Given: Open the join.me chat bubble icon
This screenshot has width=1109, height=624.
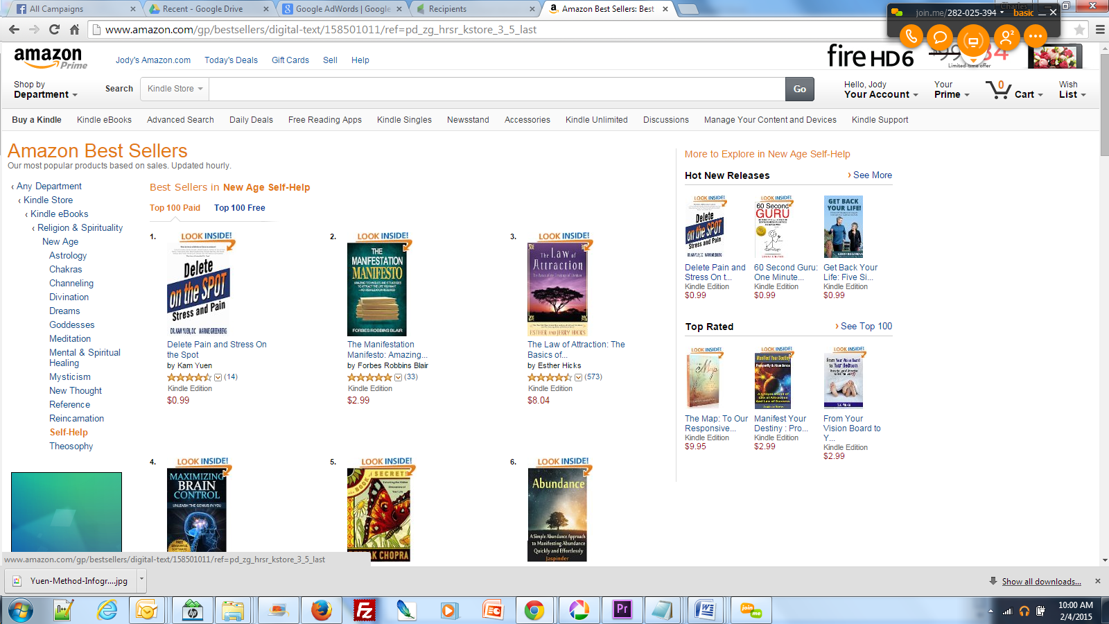Looking at the screenshot, I should click(x=941, y=36).
